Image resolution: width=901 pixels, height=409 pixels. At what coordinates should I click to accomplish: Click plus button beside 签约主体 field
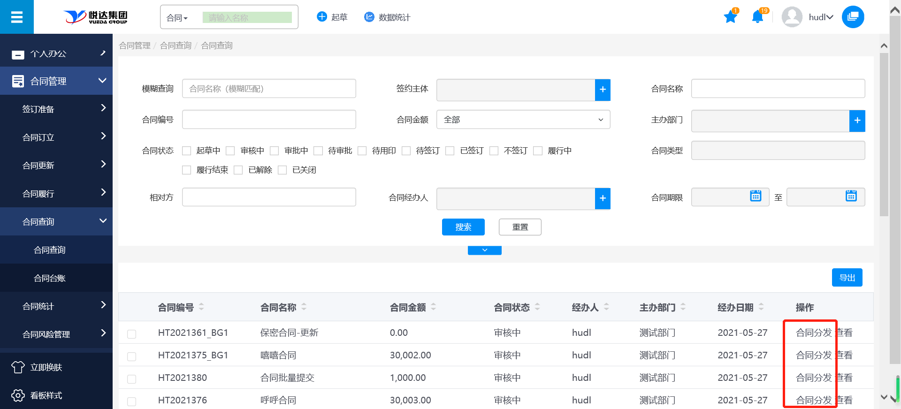tap(603, 90)
